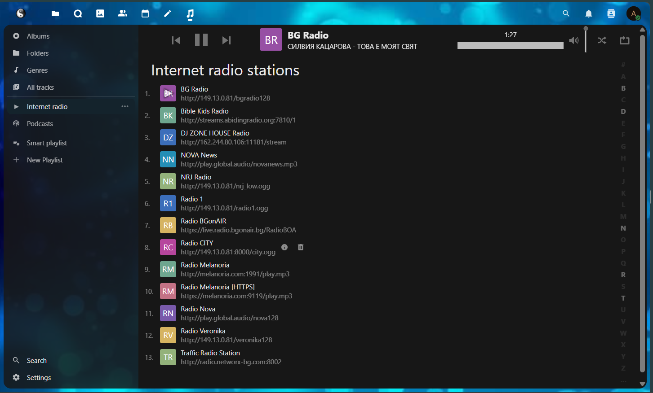Mute the volume speaker icon
The height and width of the screenshot is (393, 653).
[573, 40]
